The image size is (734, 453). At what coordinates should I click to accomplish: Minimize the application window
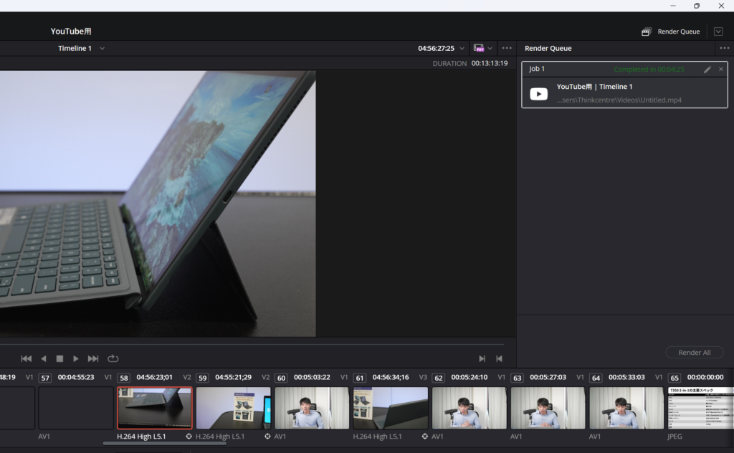[x=672, y=6]
